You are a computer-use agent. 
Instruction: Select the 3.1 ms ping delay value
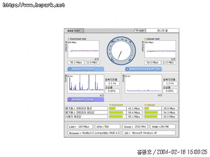point(112,83)
